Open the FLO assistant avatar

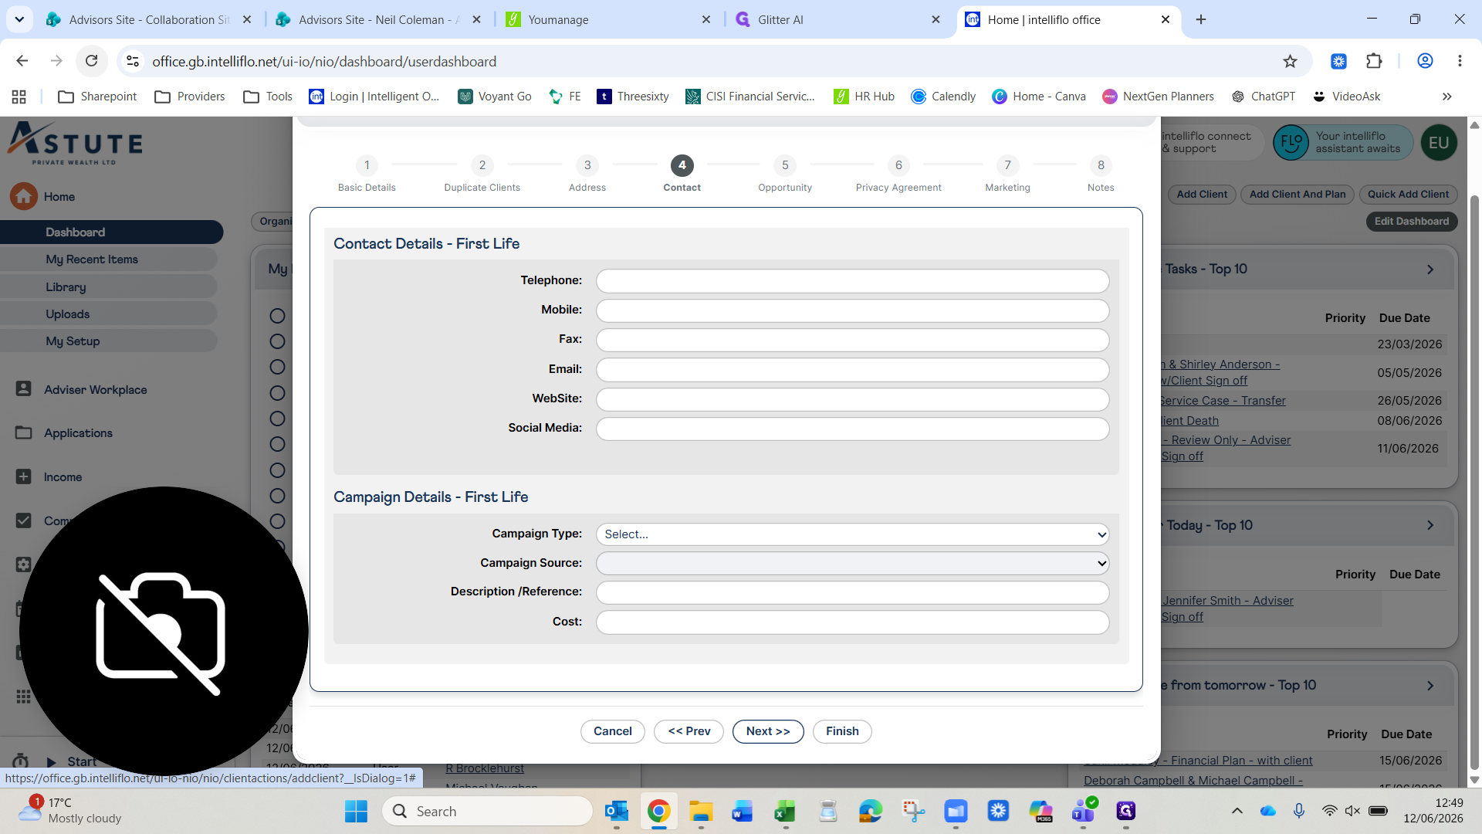1291,143
